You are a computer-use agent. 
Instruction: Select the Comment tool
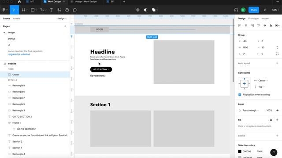click(74, 10)
